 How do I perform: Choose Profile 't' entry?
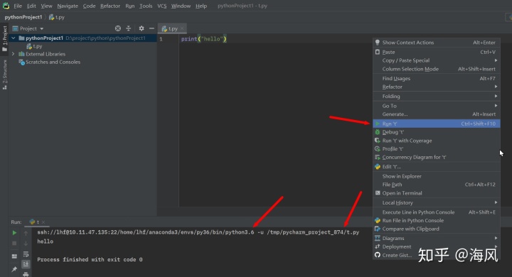(436, 148)
